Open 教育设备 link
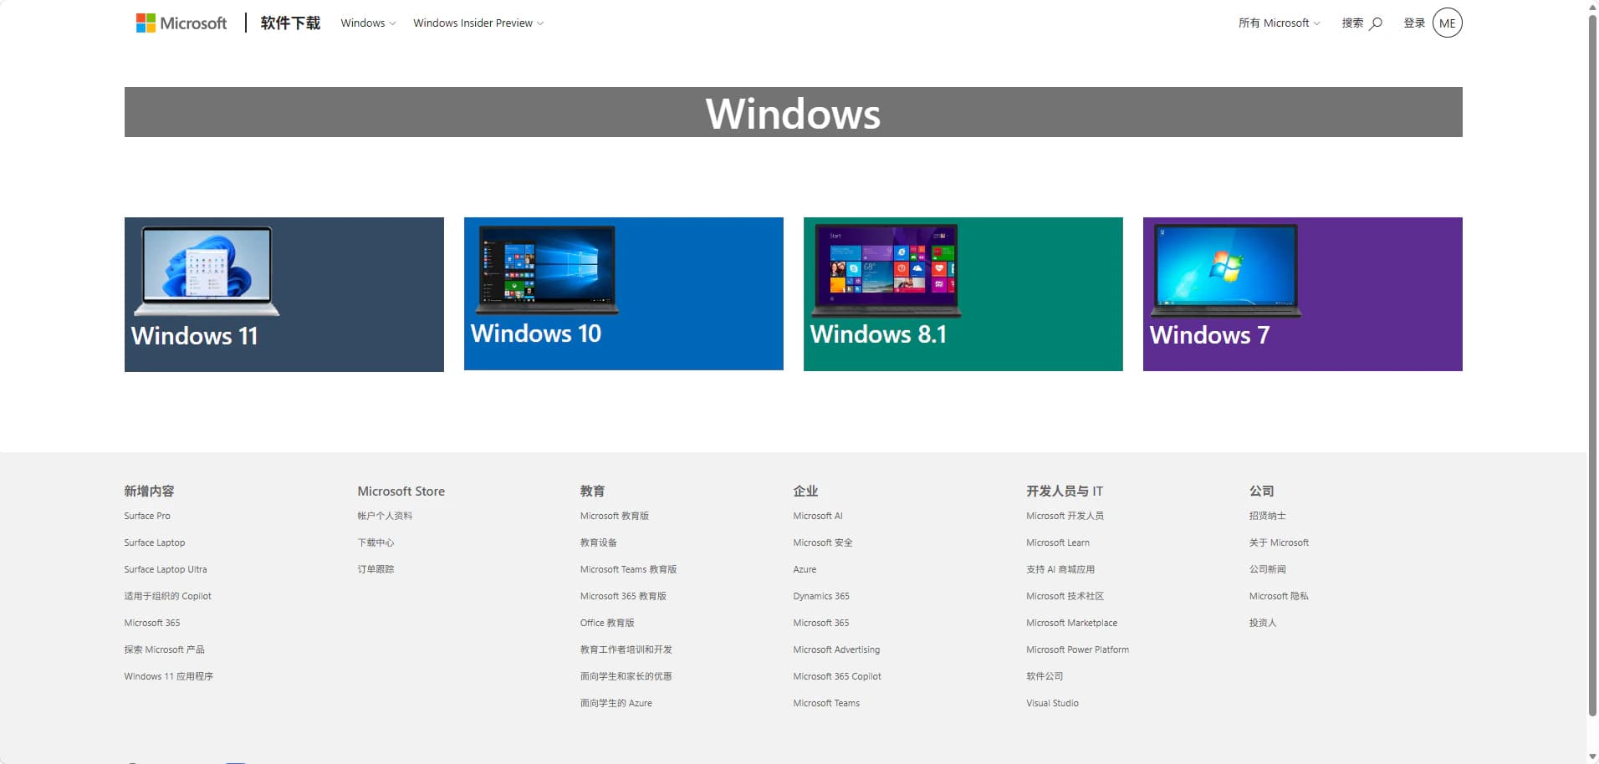This screenshot has width=1599, height=764. pyautogui.click(x=599, y=542)
